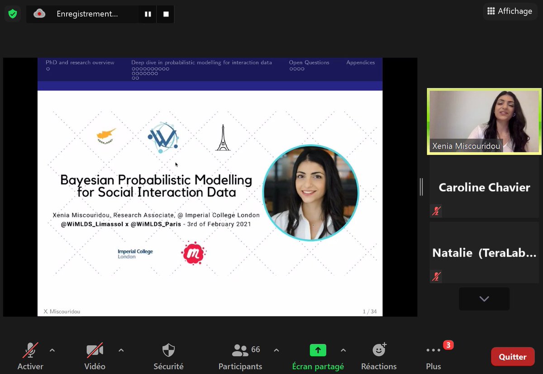The width and height of the screenshot is (543, 374).
Task: Click Natalie's muted microphone icon
Action: (436, 276)
